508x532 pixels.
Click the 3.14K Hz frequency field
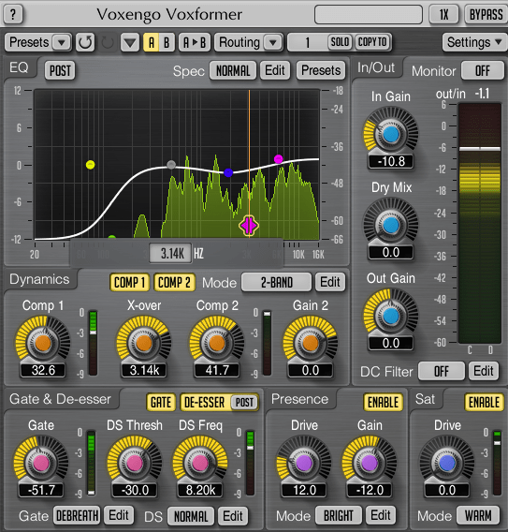click(x=171, y=254)
